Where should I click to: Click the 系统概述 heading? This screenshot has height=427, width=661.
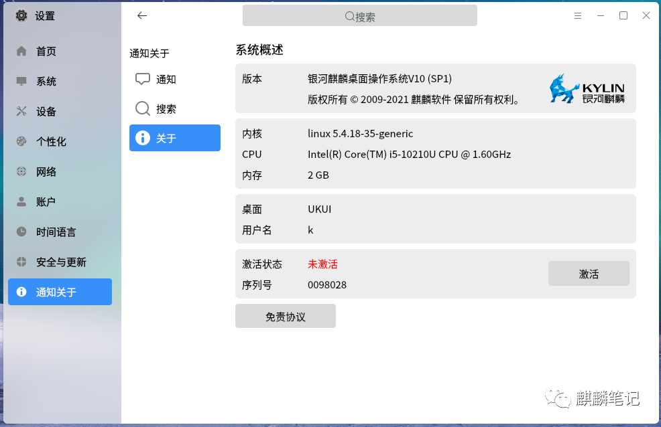point(259,50)
